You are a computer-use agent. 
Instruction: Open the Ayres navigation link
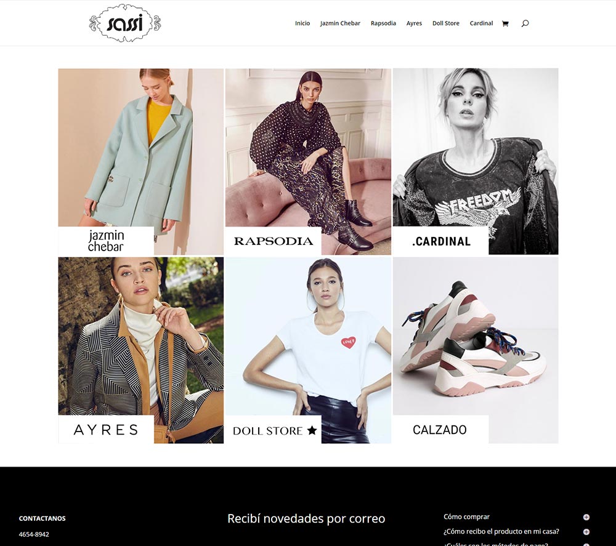(414, 23)
